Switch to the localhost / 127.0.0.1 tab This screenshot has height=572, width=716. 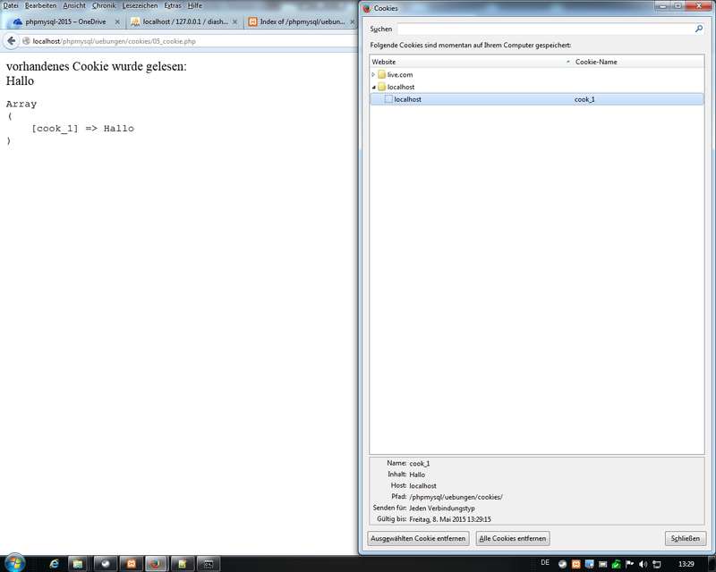pyautogui.click(x=183, y=21)
